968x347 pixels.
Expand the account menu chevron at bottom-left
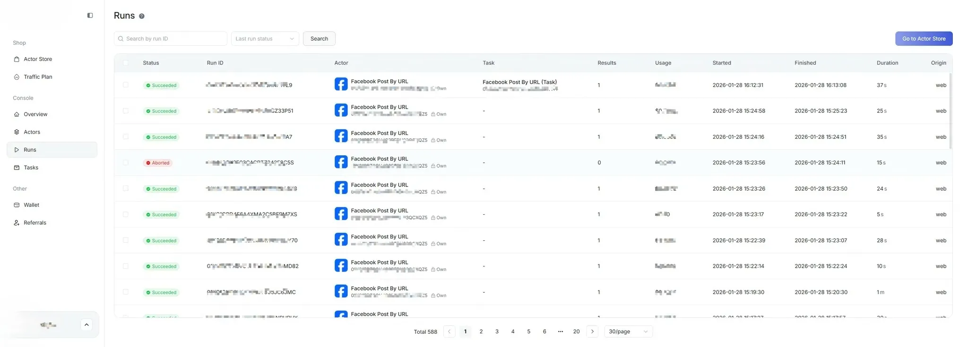86,325
